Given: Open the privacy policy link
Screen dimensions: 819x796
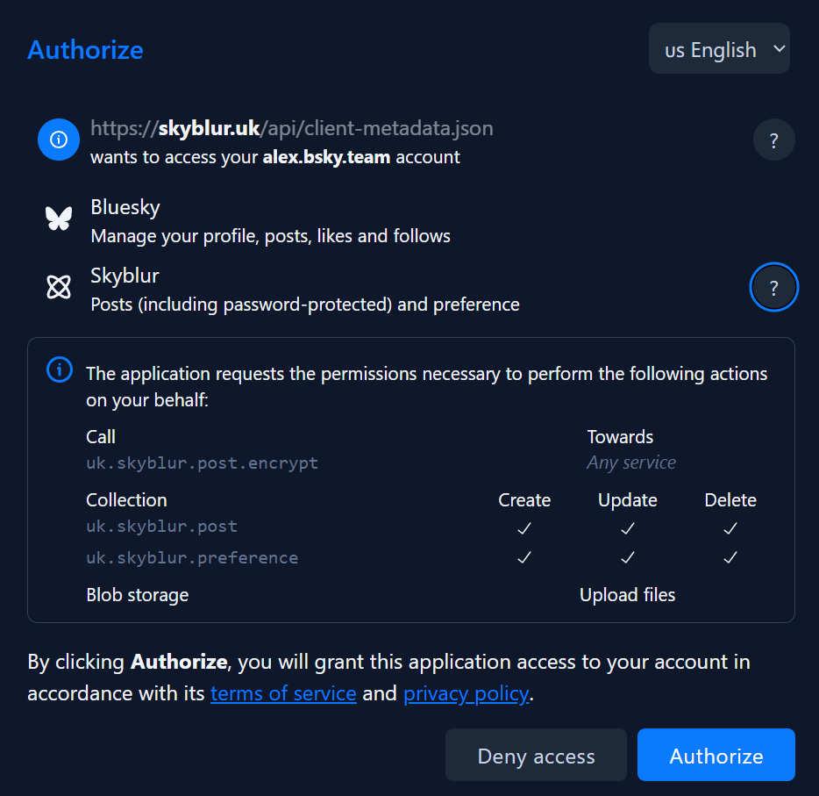Looking at the screenshot, I should (x=466, y=694).
